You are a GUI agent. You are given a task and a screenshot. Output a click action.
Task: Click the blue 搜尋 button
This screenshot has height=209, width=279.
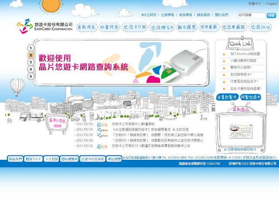271,16
